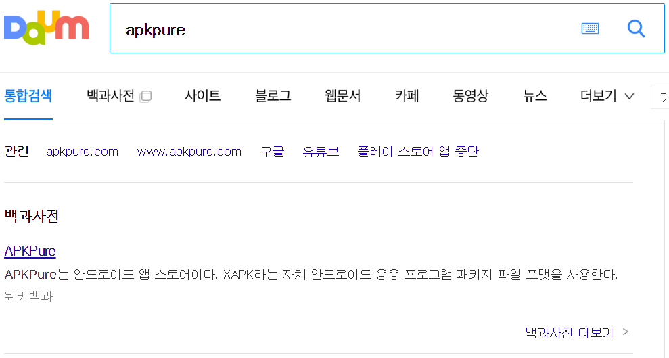Image resolution: width=669 pixels, height=358 pixels.
Task: Click the APKPure description text
Action: 311,274
